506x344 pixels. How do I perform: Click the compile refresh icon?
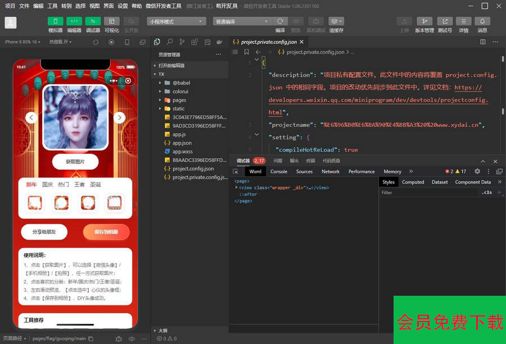click(280, 21)
